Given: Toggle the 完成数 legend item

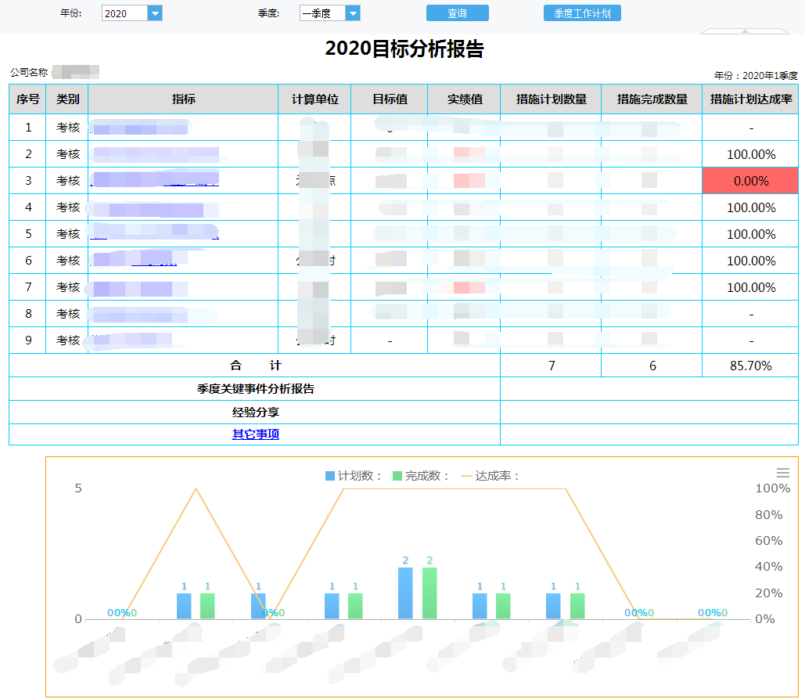Looking at the screenshot, I should coord(421,476).
